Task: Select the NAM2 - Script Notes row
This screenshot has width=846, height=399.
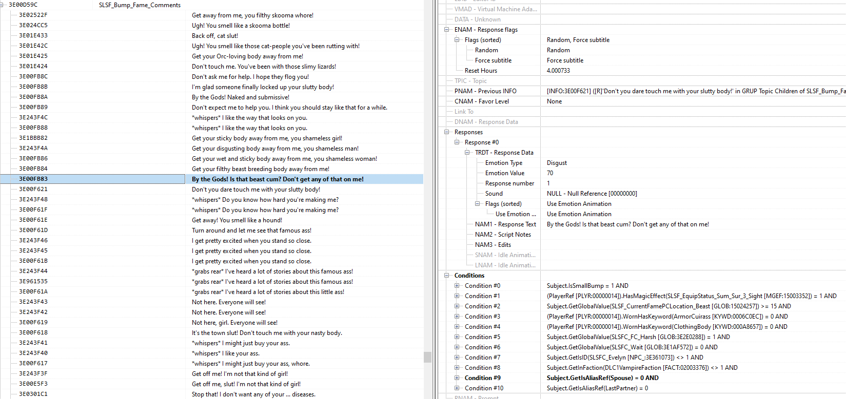Action: pos(642,235)
